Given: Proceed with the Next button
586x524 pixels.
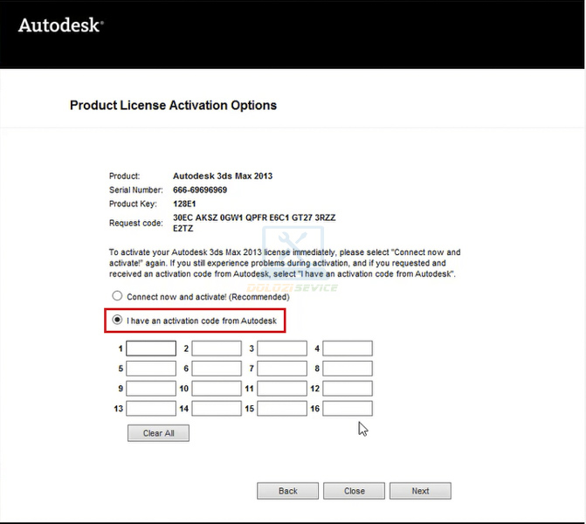Looking at the screenshot, I should coord(420,491).
